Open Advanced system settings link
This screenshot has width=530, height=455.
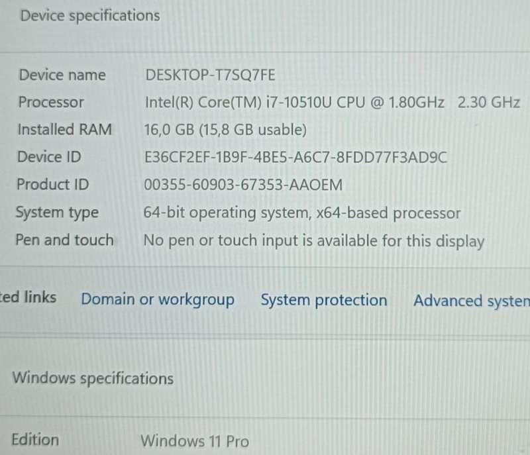coord(472,301)
